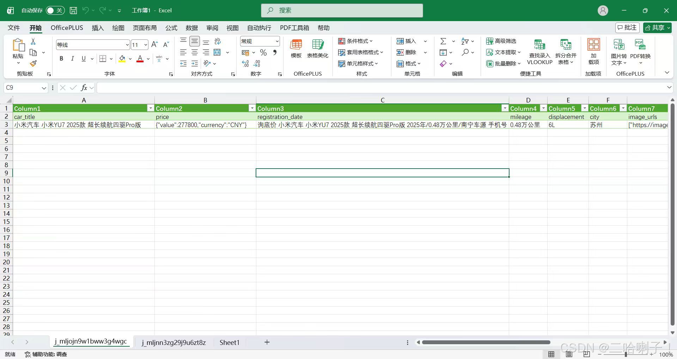Switch to the OfficePLUS ribbon tab
677x359 pixels.
click(x=67, y=28)
